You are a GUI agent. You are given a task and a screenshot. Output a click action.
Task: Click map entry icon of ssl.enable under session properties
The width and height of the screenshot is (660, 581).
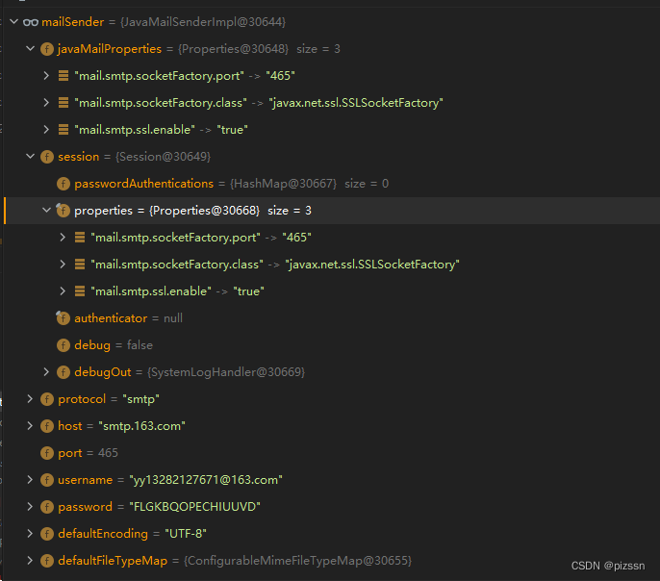tap(80, 291)
